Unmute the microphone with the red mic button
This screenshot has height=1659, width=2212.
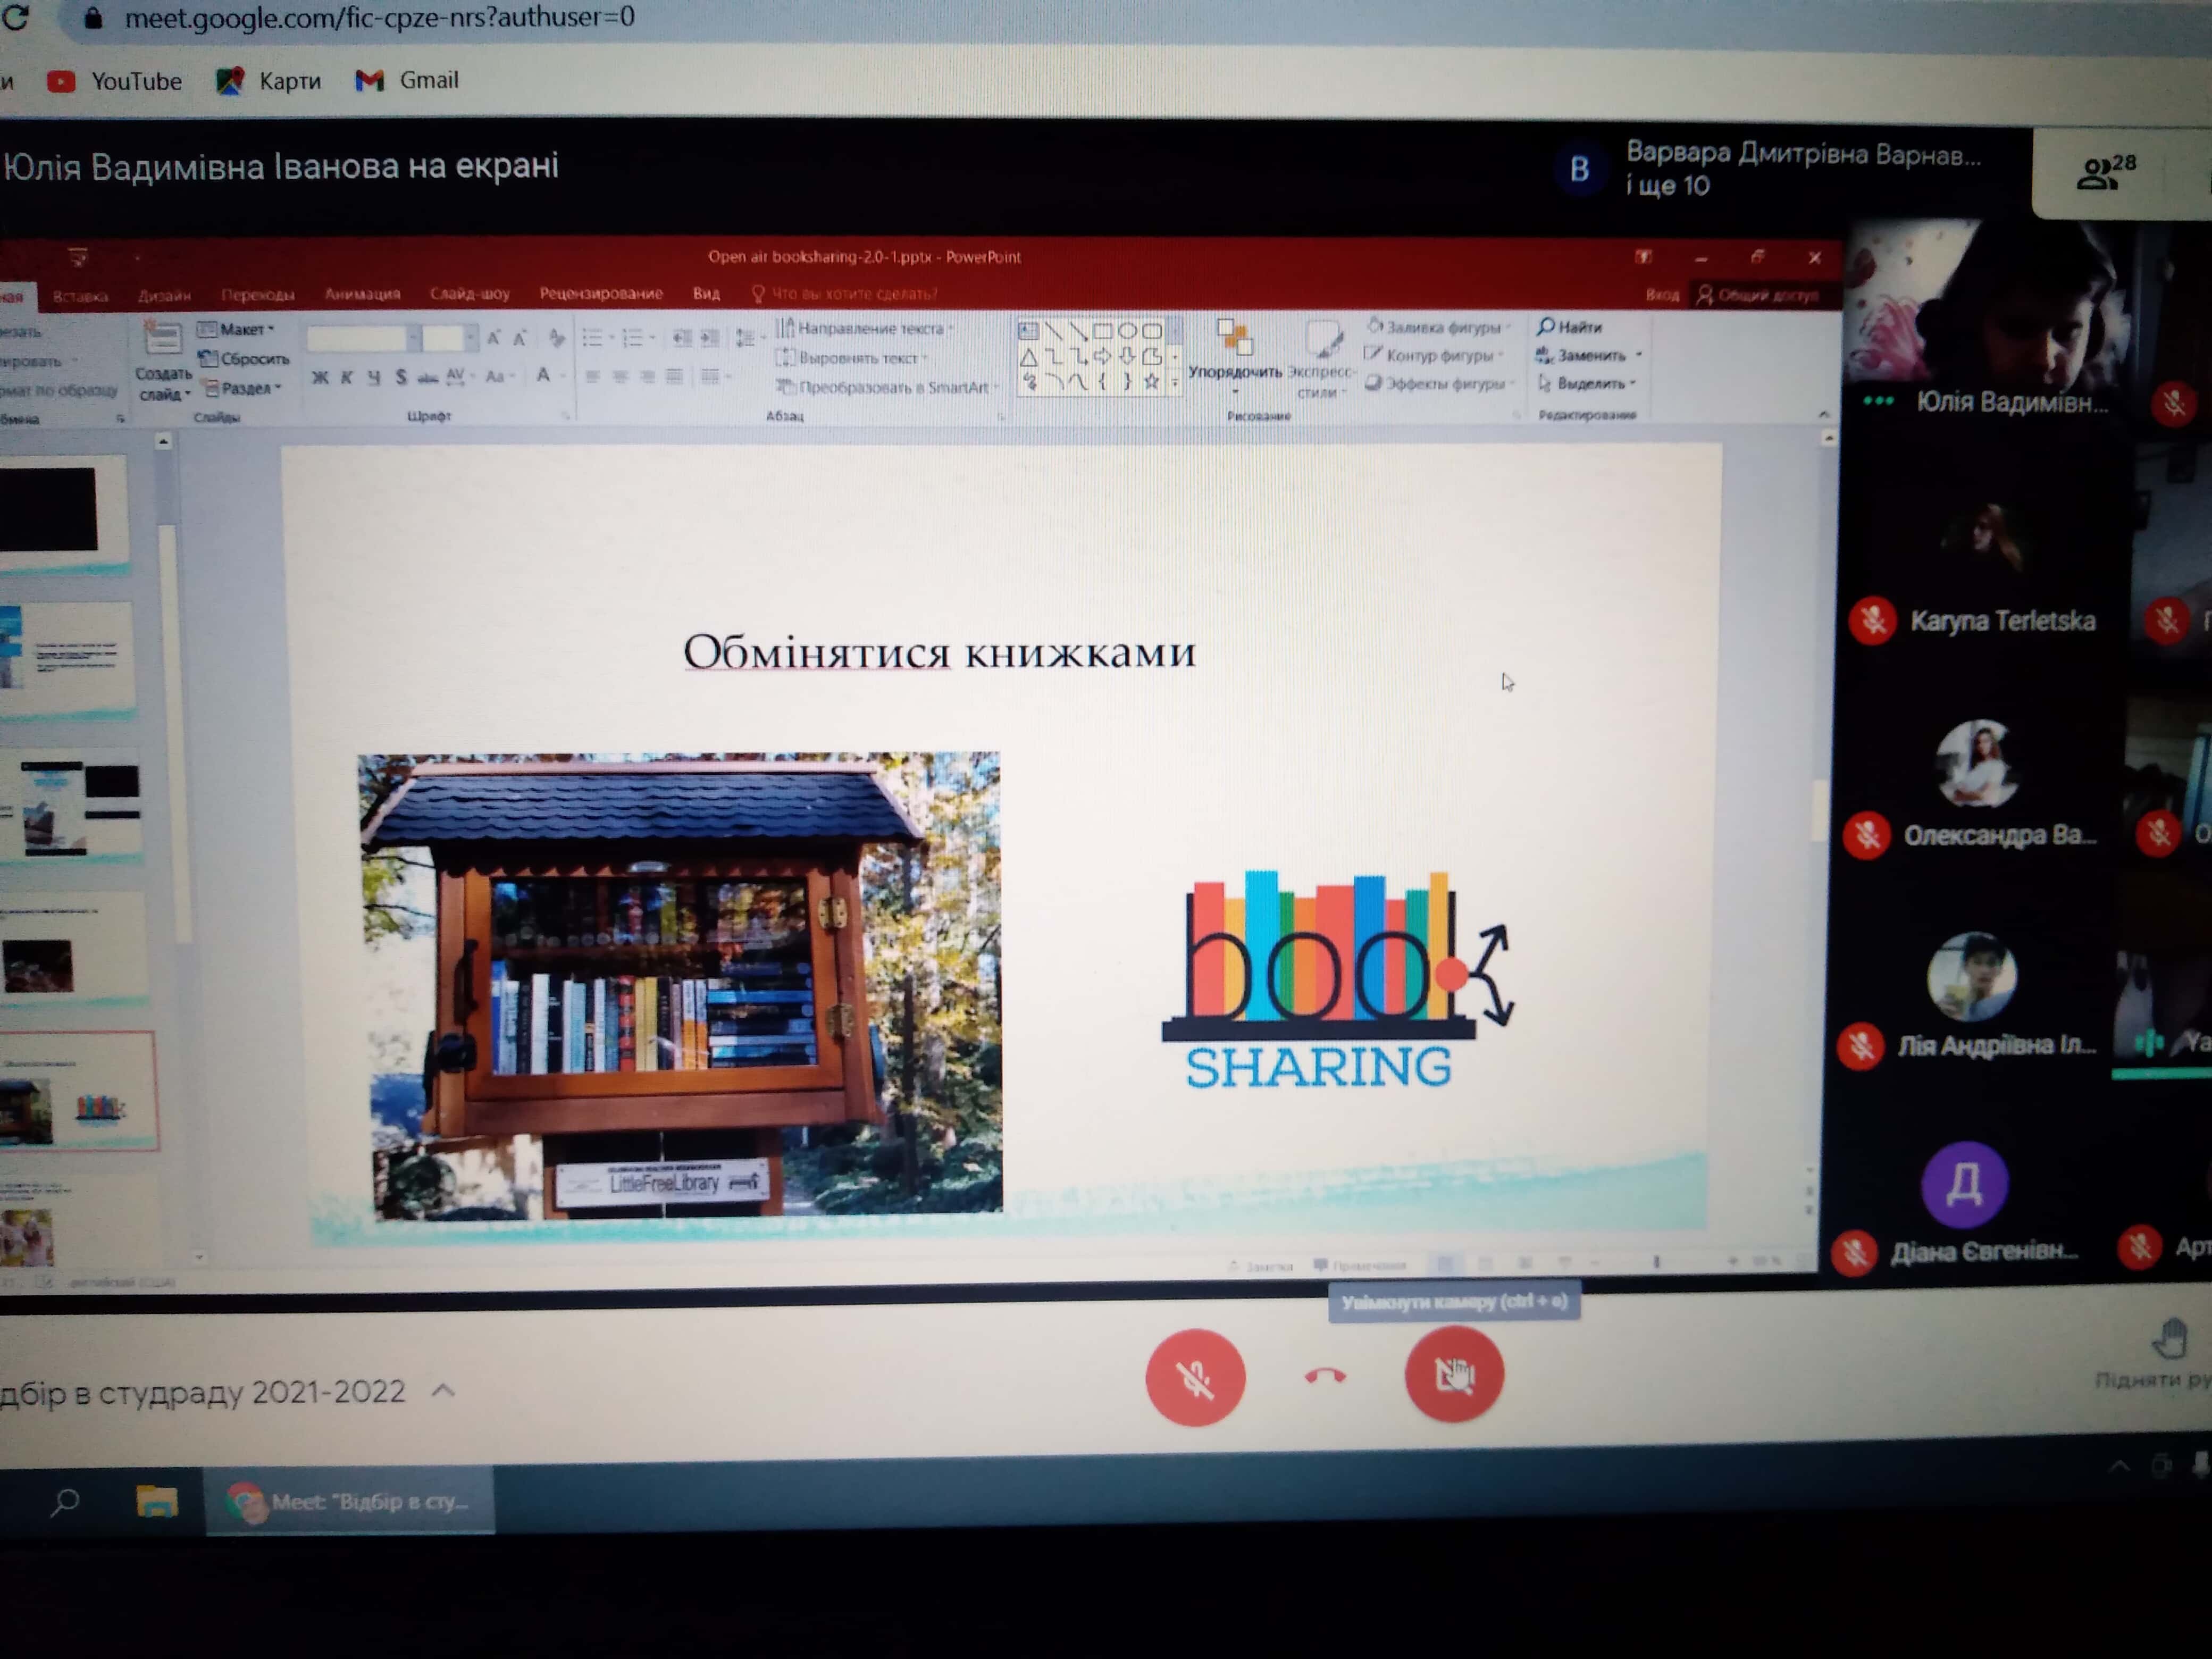(1195, 1377)
